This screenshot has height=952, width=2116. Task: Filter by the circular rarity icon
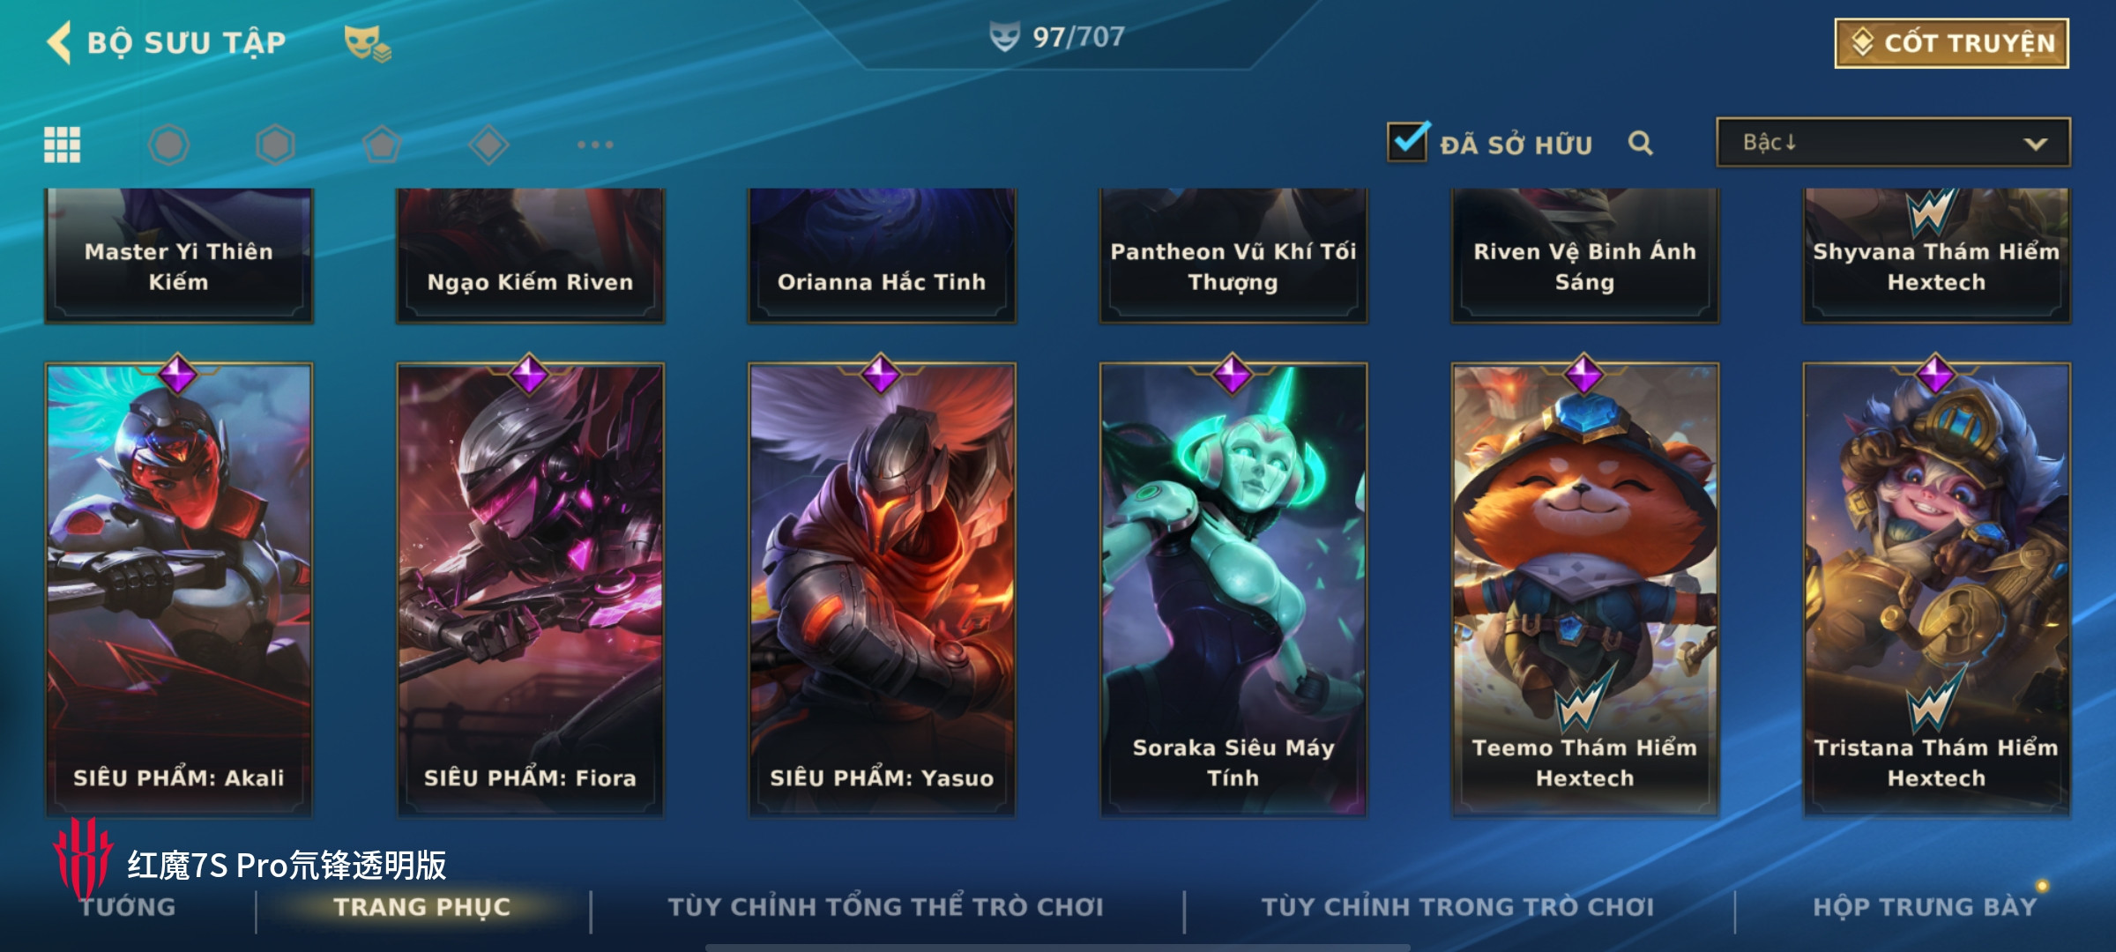tap(168, 145)
